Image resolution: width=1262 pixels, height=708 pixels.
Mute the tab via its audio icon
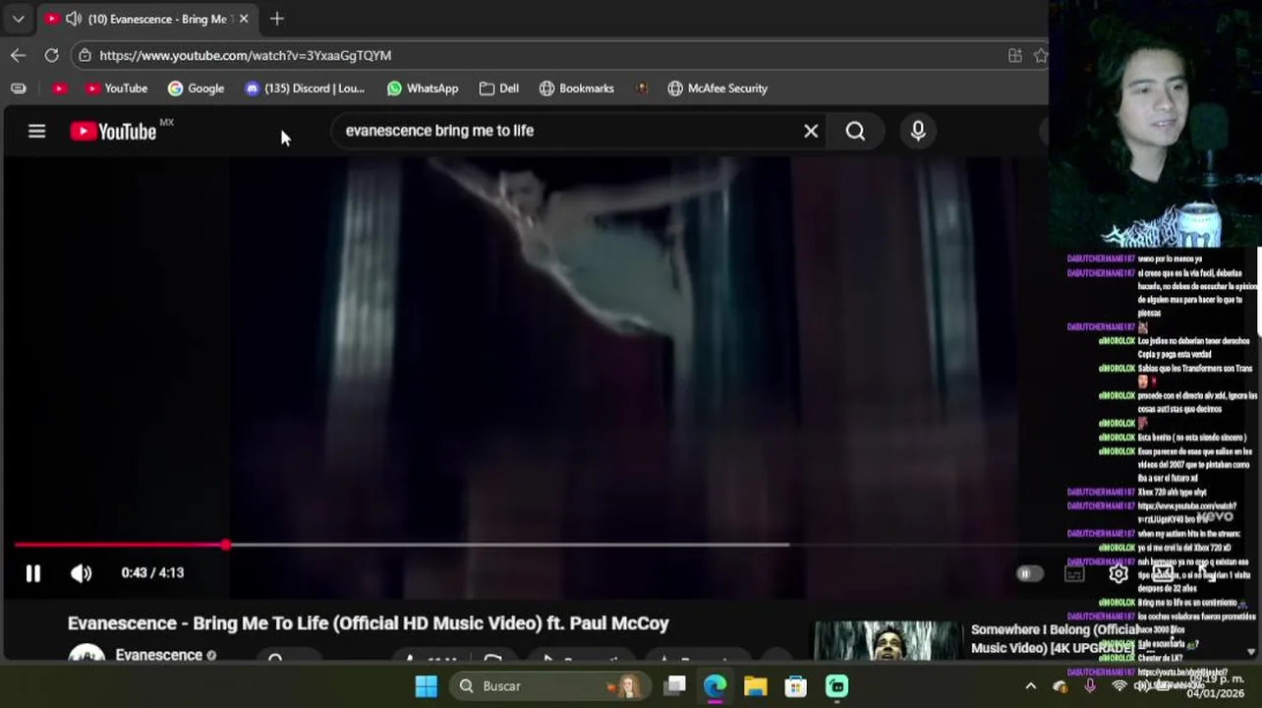pyautogui.click(x=74, y=19)
